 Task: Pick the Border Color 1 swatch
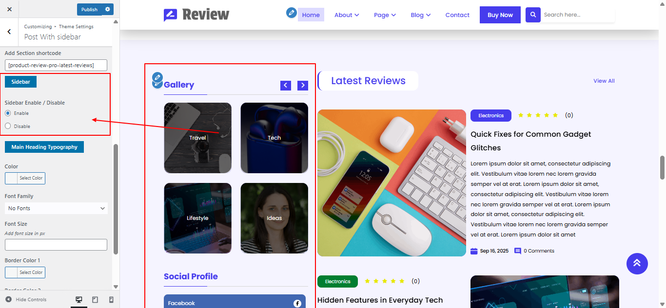(x=25, y=272)
